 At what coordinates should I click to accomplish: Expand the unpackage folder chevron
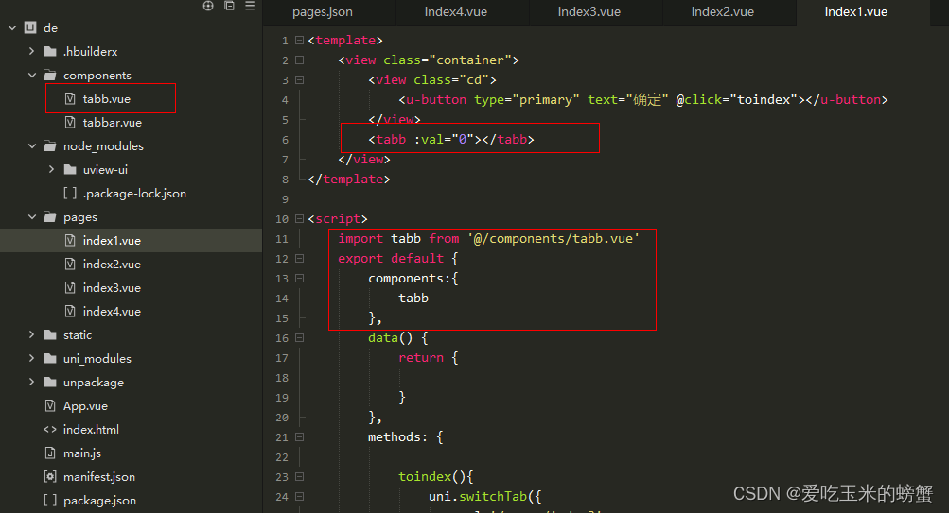point(31,382)
